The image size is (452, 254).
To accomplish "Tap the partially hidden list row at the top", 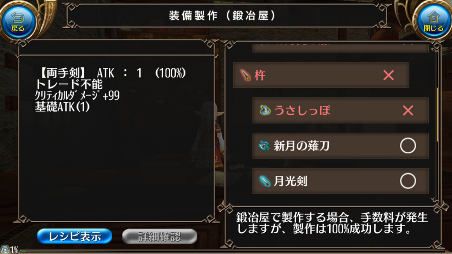I will coord(340,49).
